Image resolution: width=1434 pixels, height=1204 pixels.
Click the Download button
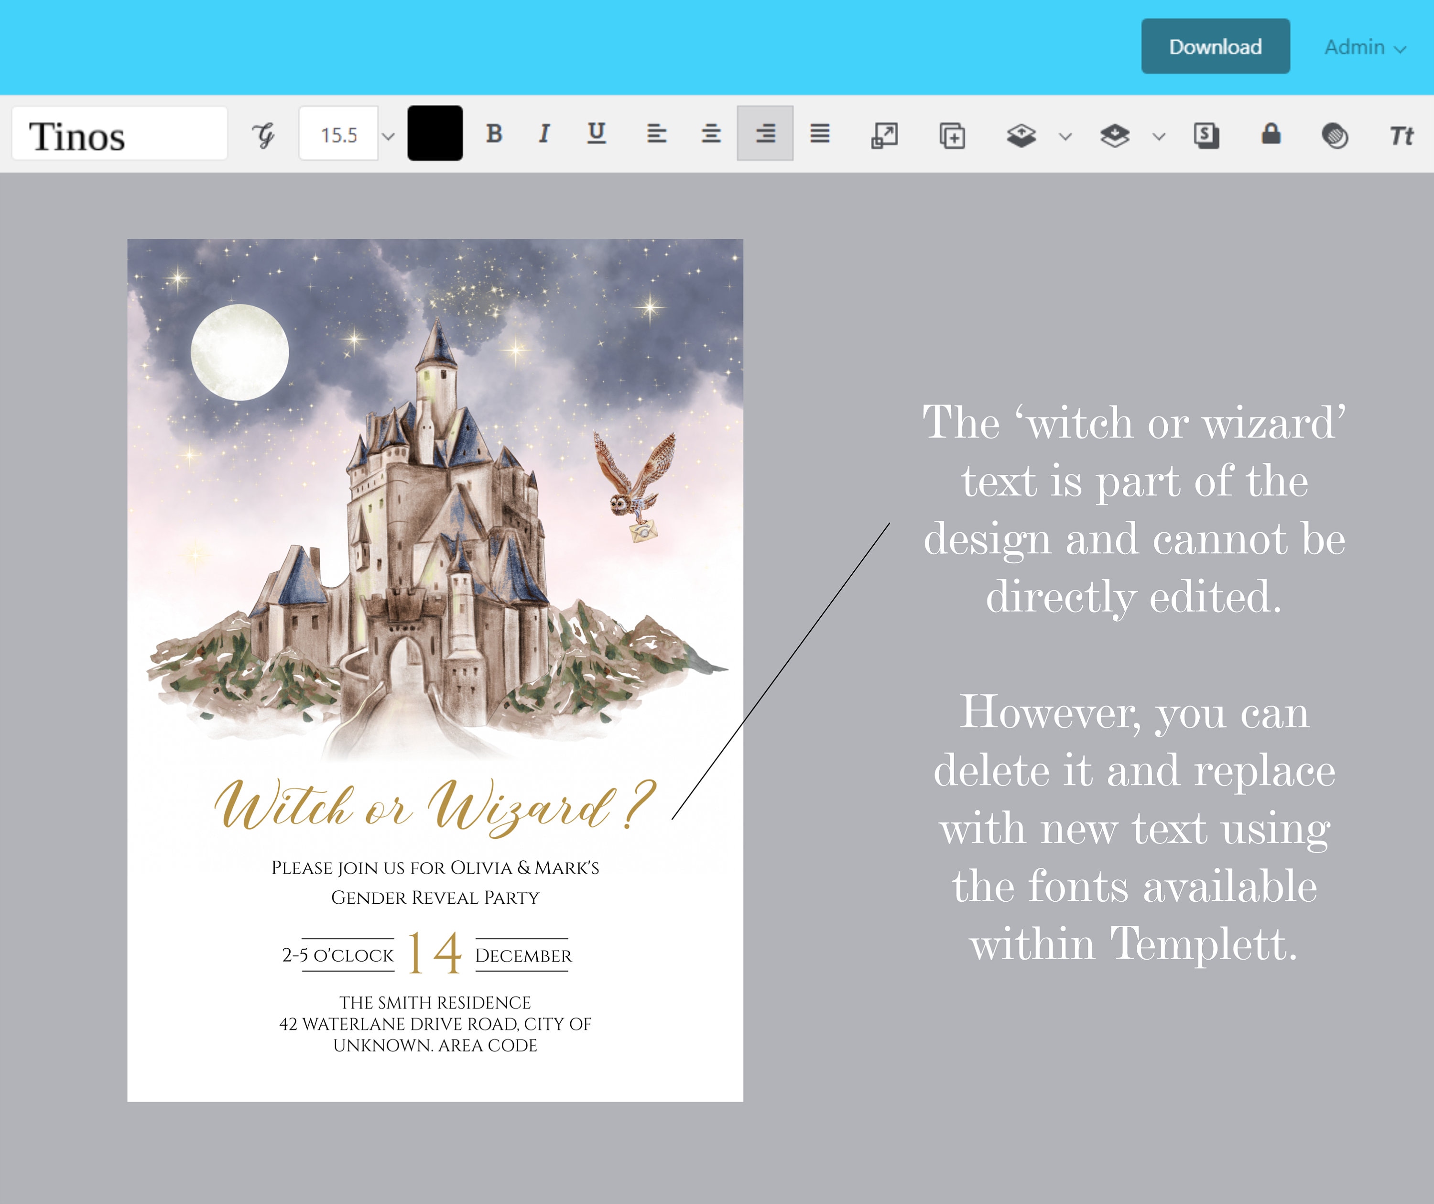pos(1215,46)
